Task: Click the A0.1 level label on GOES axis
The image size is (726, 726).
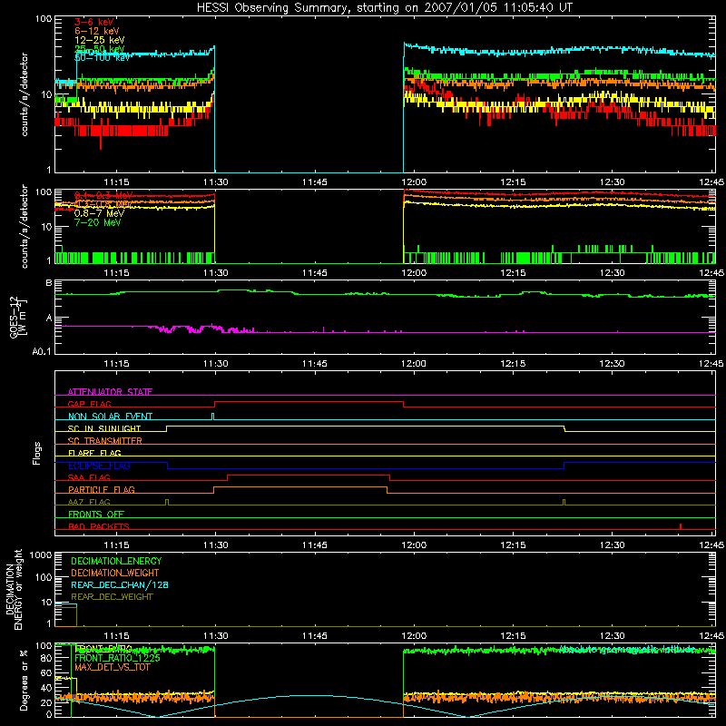Action: pos(42,352)
